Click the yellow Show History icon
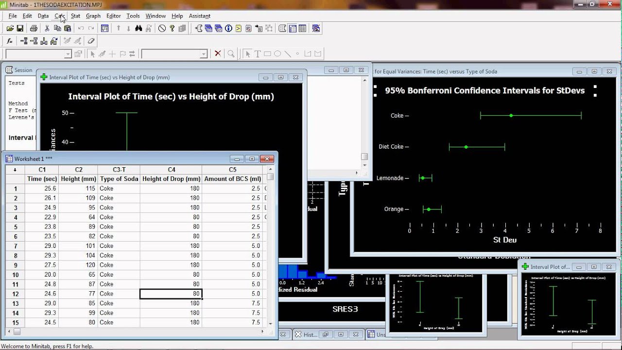Viewport: 622px width, 350px height. click(238, 29)
